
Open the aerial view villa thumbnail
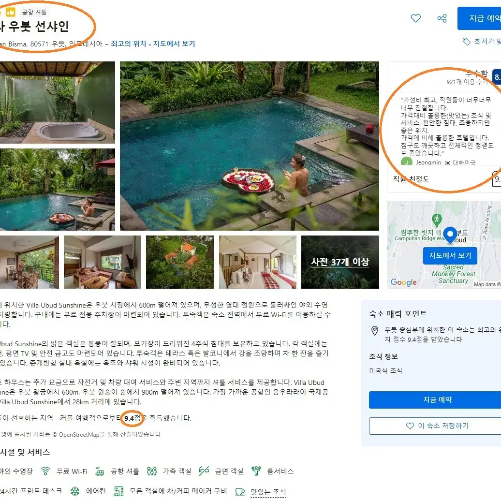click(180, 262)
